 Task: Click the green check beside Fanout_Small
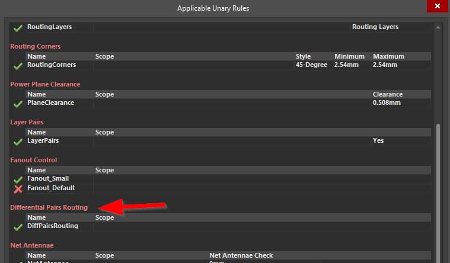[x=18, y=179]
